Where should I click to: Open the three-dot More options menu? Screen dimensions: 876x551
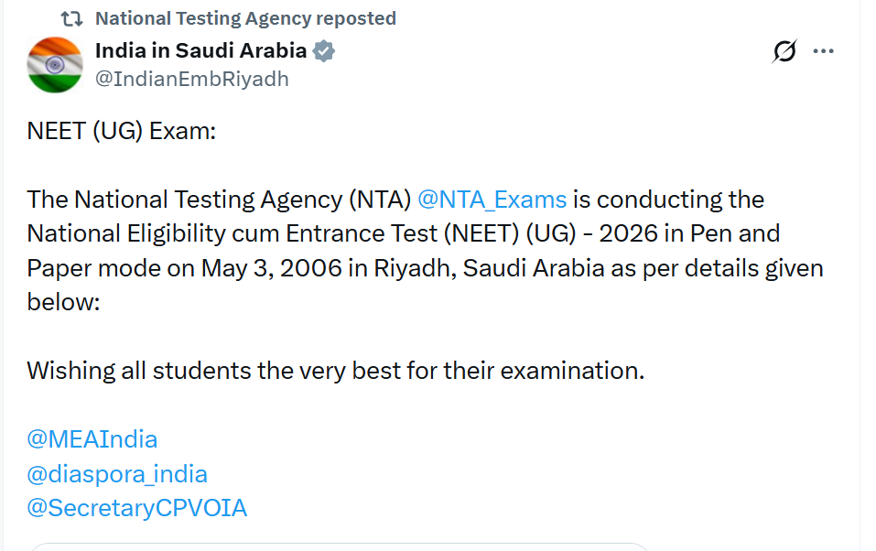pos(824,51)
